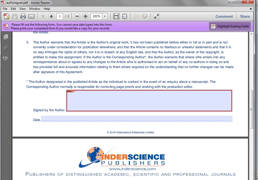Click the Fit width scrolling icon

[116, 16]
